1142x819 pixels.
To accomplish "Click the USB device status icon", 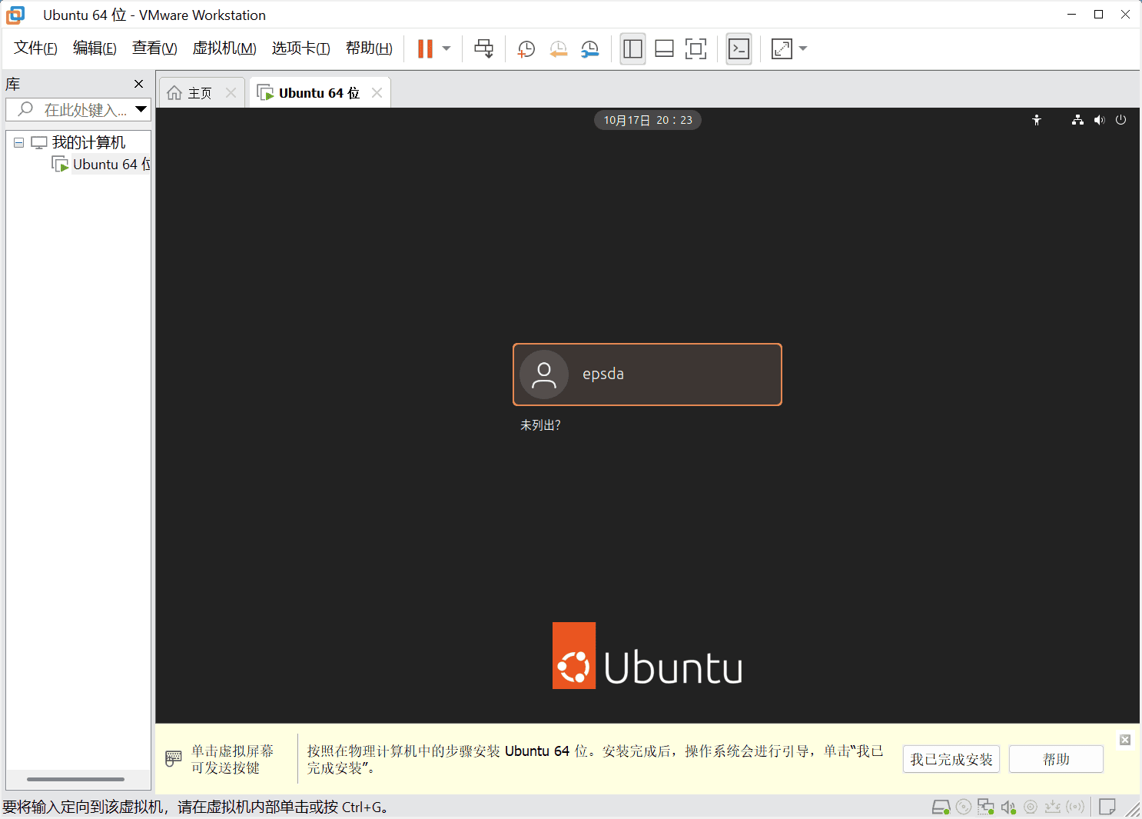I will 1053,807.
